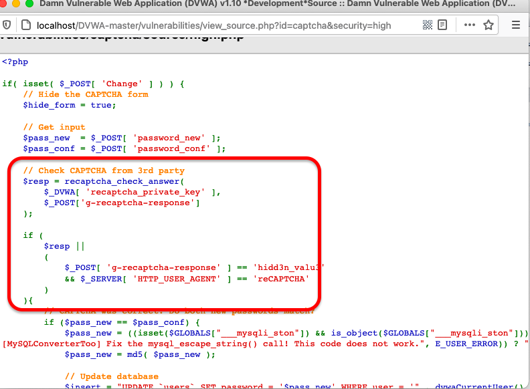Click the tracking protection shield icon
Image resolution: width=530 pixels, height=389 pixels.
pos(7,25)
